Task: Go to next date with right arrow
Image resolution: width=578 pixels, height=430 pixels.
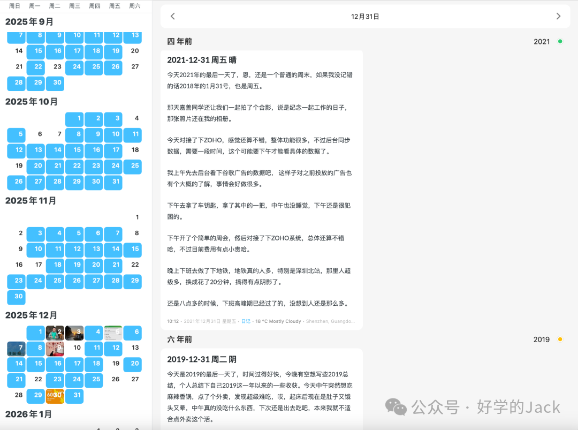Action: (558, 17)
